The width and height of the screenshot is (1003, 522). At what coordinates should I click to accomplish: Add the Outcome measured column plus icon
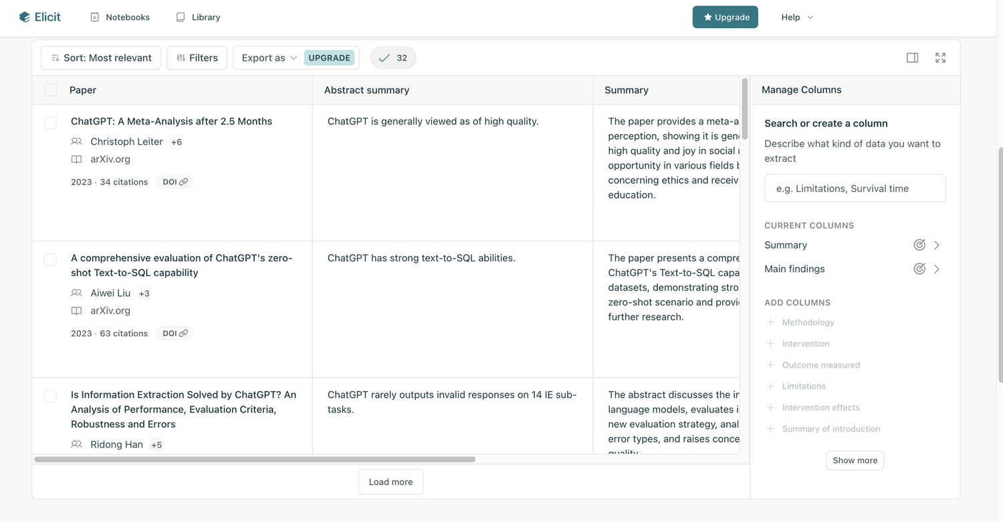click(770, 365)
